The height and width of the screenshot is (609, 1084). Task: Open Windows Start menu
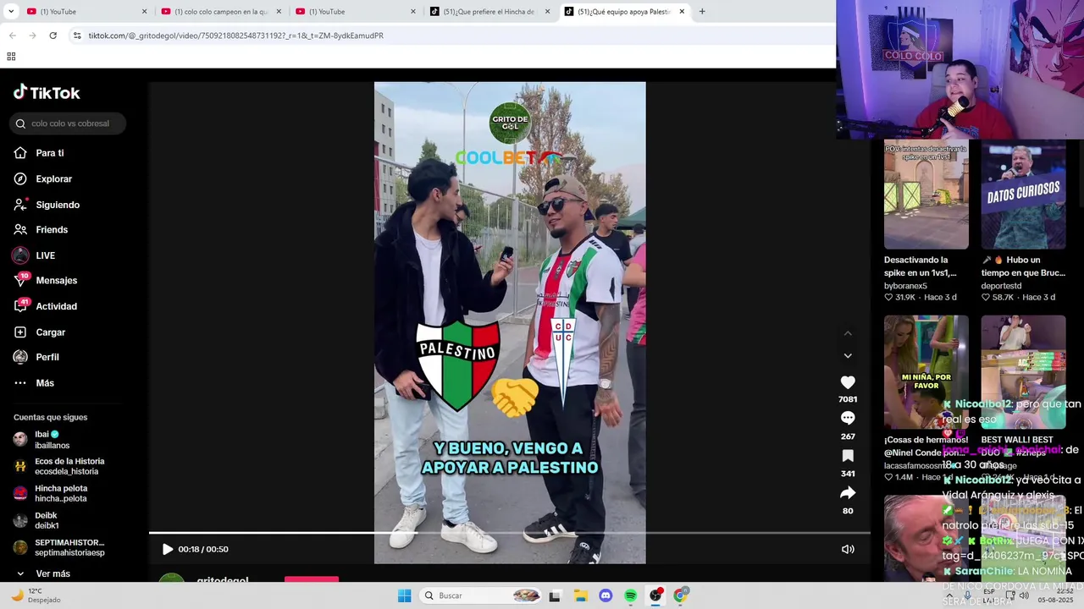405,595
